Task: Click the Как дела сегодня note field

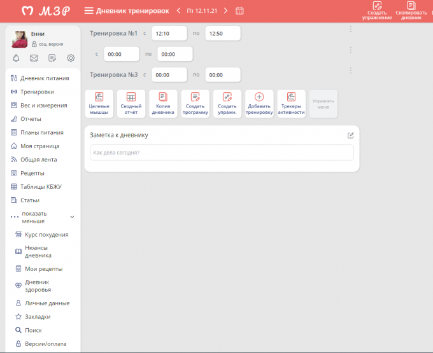Action: pos(222,153)
